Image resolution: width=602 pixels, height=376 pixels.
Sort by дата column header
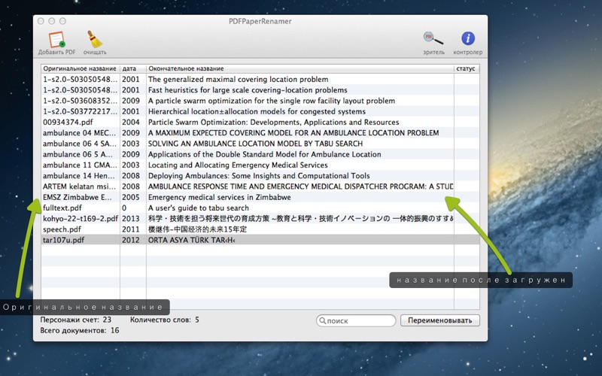tap(132, 68)
